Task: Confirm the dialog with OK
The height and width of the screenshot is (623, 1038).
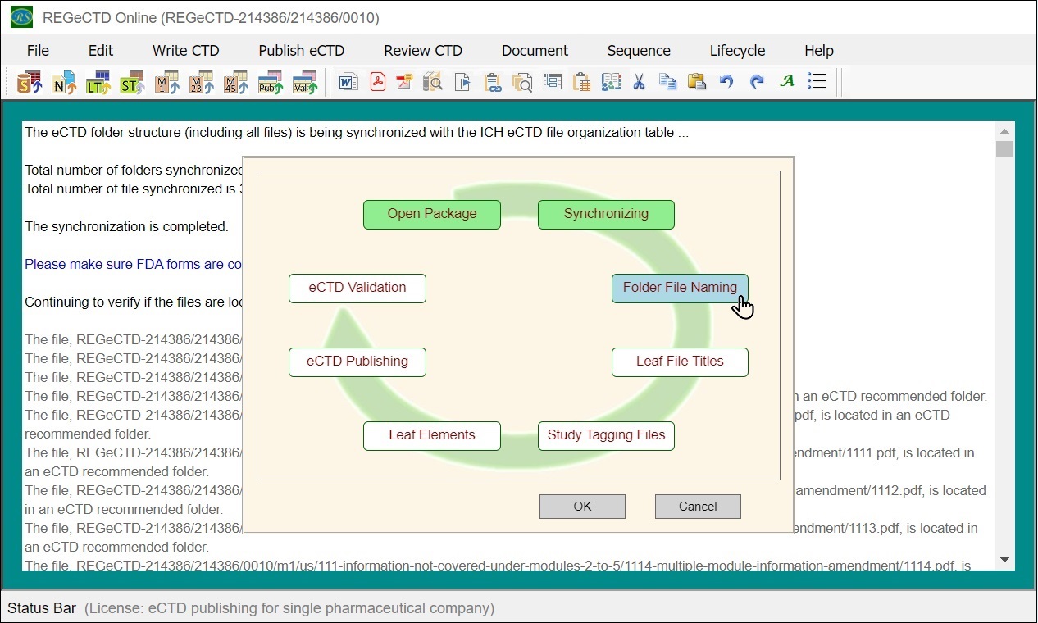Action: (582, 507)
